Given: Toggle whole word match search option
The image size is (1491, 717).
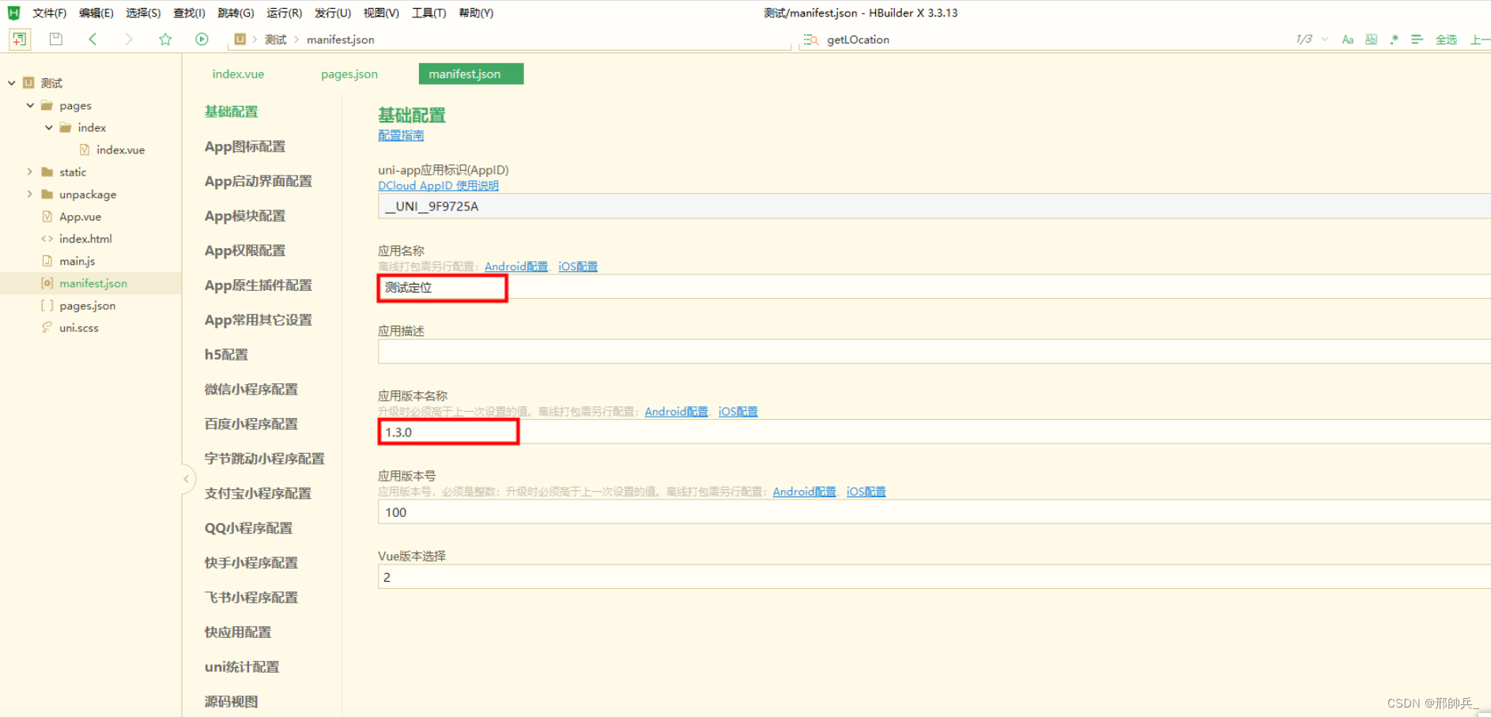Looking at the screenshot, I should 1371,40.
